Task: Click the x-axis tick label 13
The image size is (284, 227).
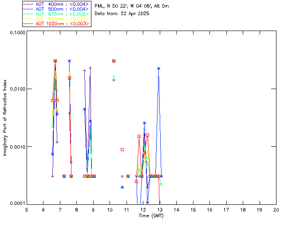Action: point(160,210)
